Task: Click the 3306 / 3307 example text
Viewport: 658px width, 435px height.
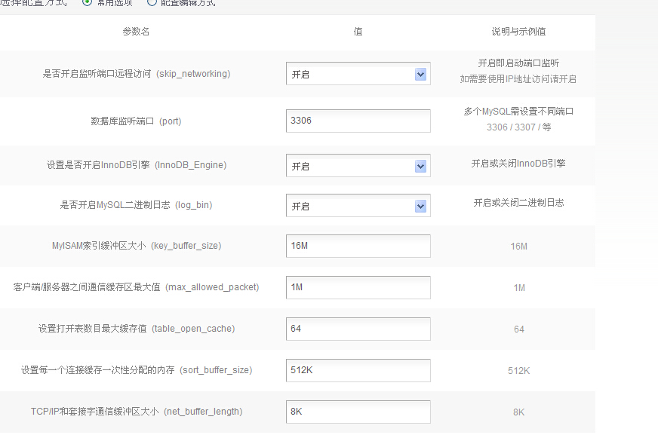Action: coord(518,127)
